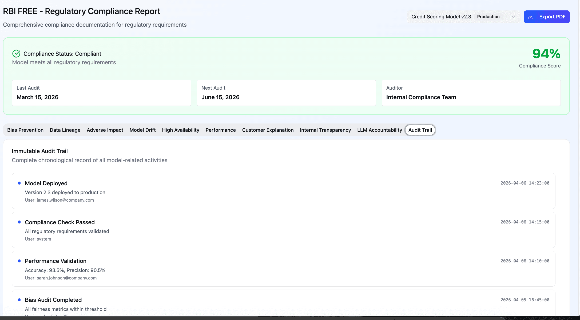Select the Audit Trail tab
This screenshot has height=320, width=580.
coord(420,130)
